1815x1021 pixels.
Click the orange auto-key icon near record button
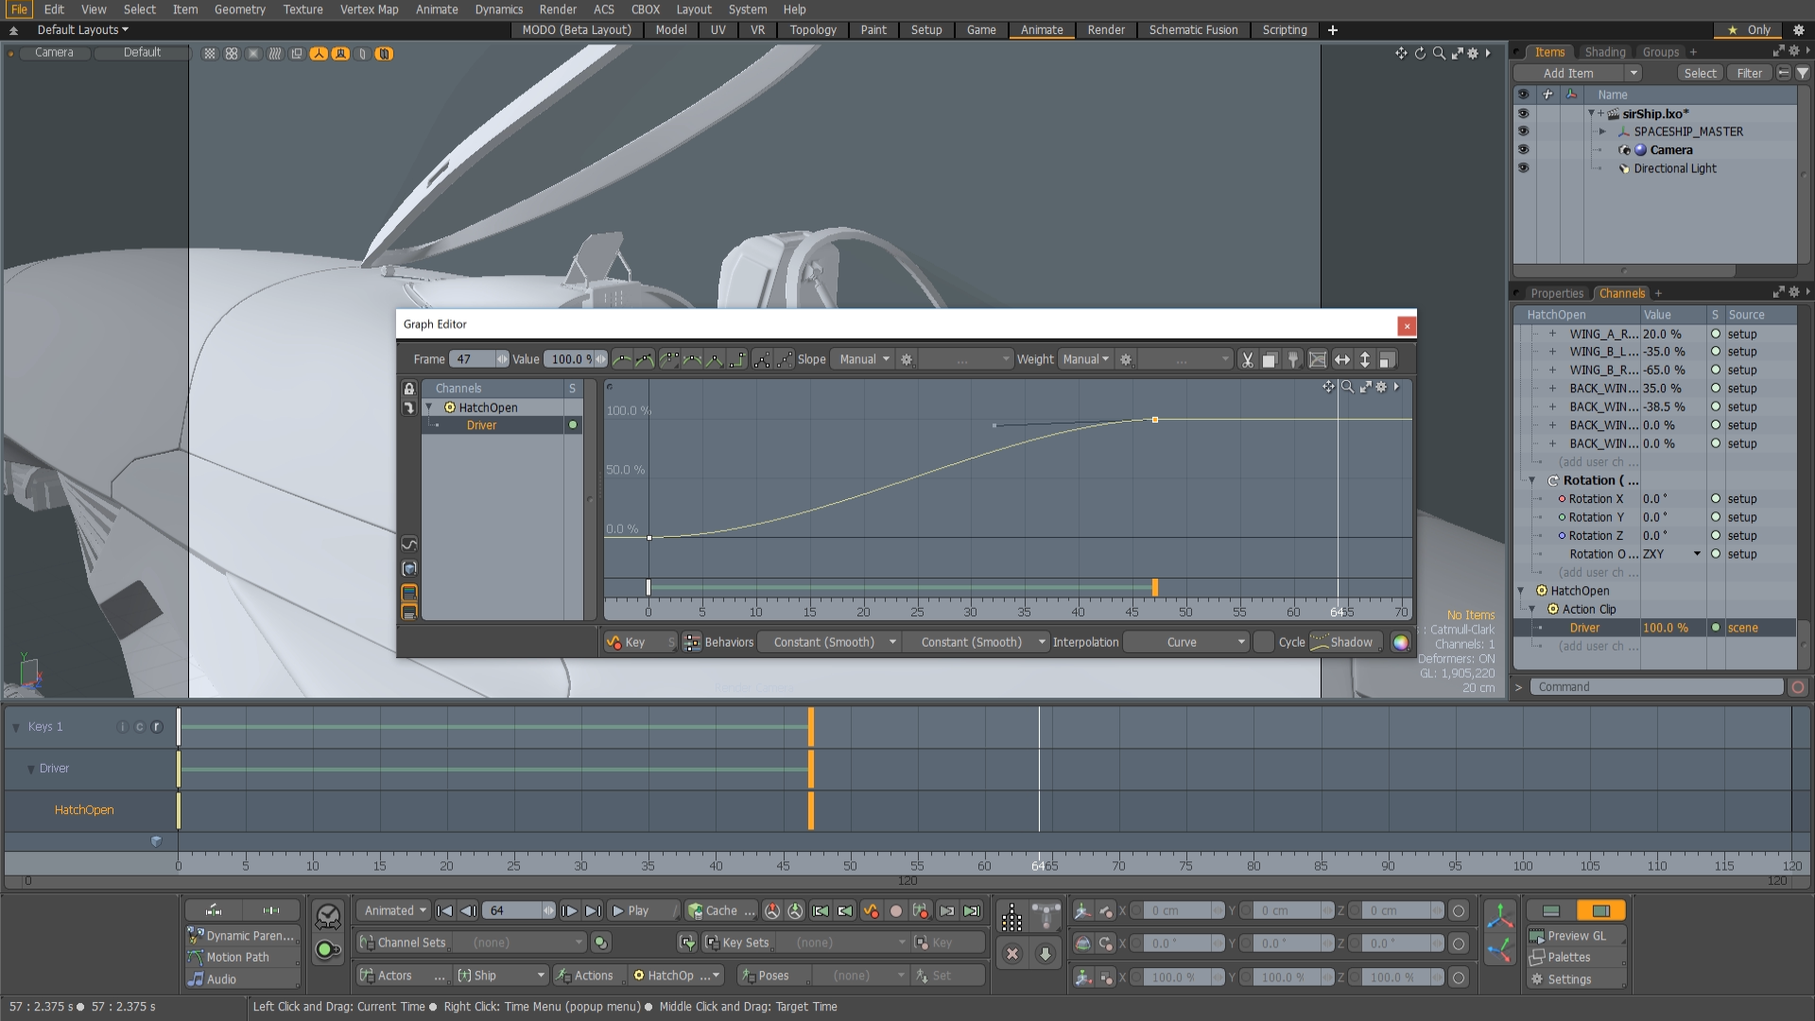tap(872, 910)
